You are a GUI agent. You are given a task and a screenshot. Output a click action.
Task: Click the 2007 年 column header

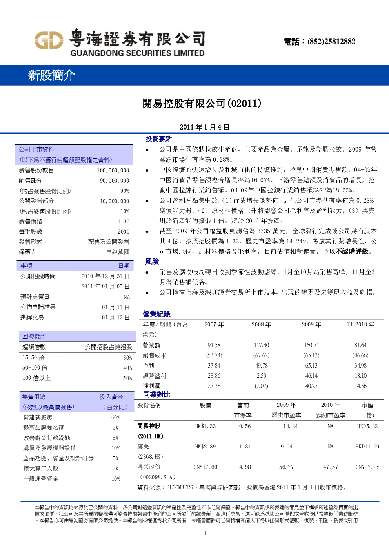pyautogui.click(x=214, y=325)
